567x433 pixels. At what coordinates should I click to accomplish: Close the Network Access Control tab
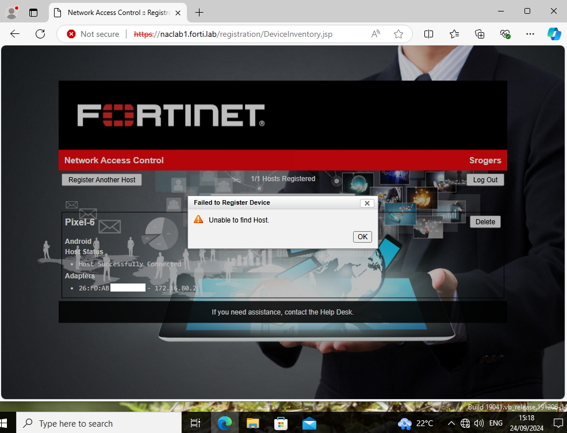[x=178, y=13]
